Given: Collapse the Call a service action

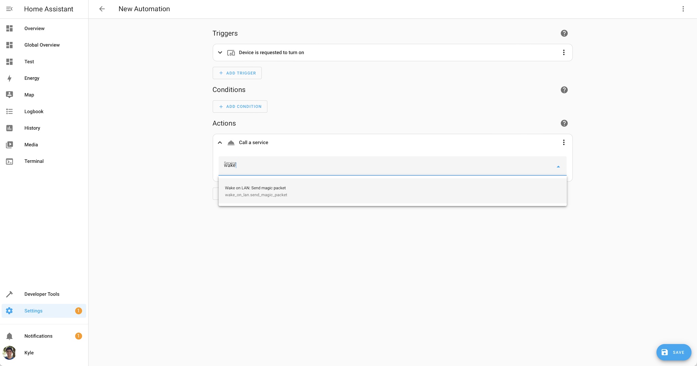Looking at the screenshot, I should [x=220, y=142].
